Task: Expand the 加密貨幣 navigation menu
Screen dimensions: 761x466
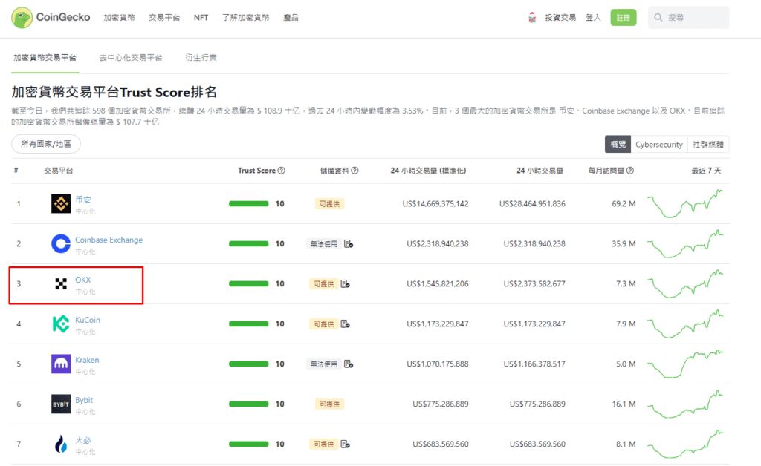Action: coord(118,18)
